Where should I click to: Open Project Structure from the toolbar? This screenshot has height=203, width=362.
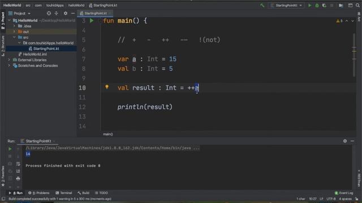[341, 5]
